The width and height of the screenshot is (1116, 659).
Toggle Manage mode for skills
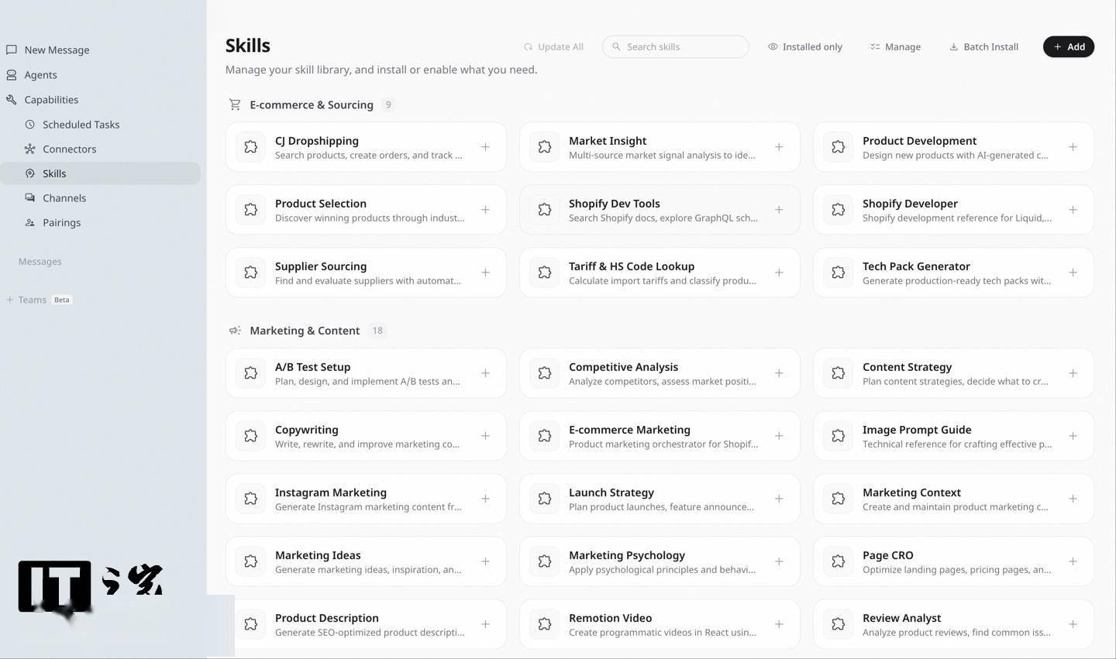tap(895, 46)
